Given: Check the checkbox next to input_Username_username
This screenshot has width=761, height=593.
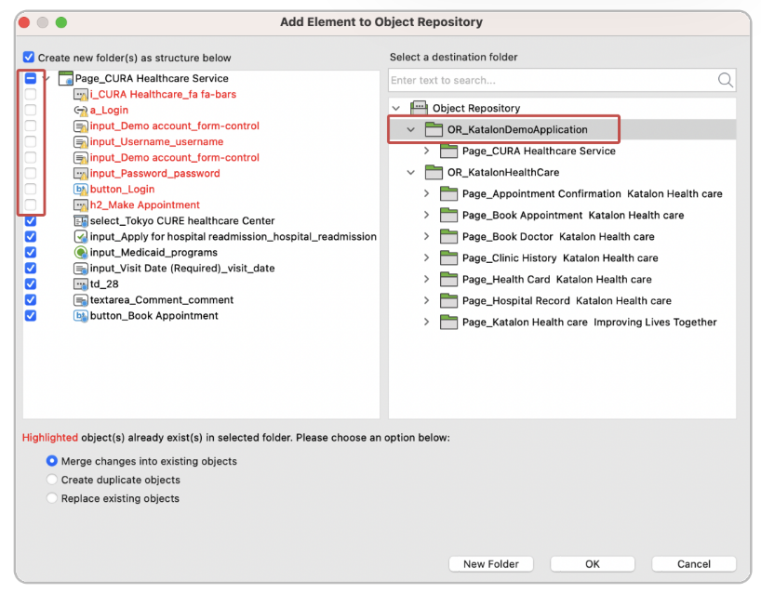Looking at the screenshot, I should (29, 141).
